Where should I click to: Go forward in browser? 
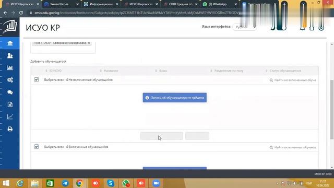click(x=13, y=13)
